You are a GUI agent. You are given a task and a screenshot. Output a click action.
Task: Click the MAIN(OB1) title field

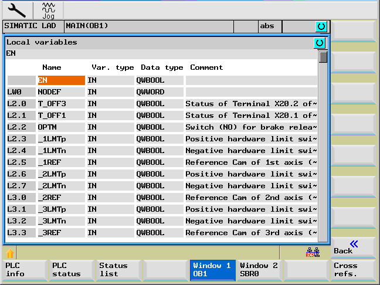(149, 26)
